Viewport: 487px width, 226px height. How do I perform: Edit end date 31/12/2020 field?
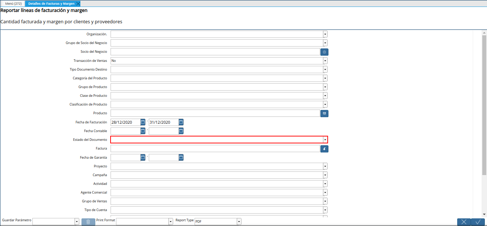164,122
